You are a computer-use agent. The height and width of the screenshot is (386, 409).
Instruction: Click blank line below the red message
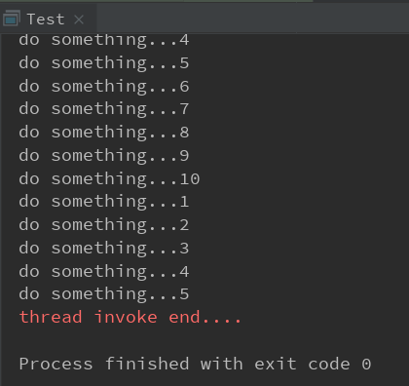pos(204,340)
